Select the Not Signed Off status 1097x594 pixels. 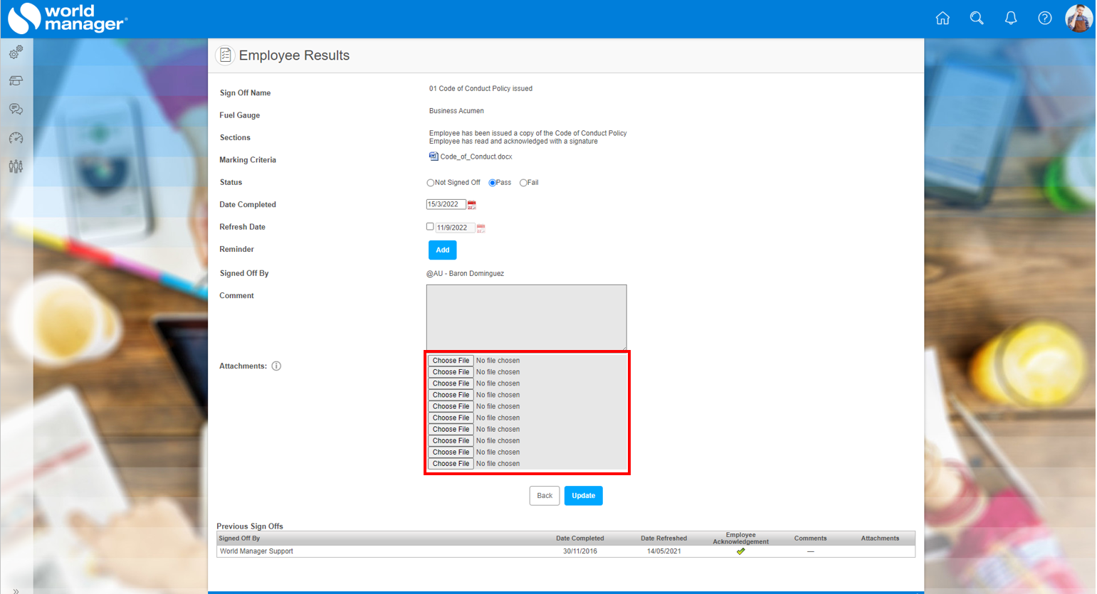click(x=430, y=183)
